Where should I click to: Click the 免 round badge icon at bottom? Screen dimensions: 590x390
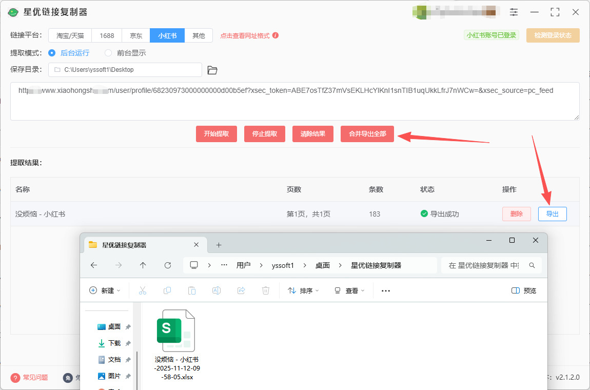coord(68,378)
